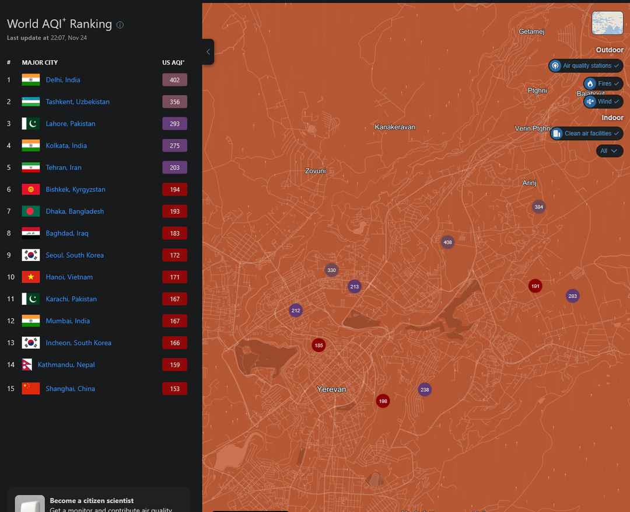Select the 185 station marker on map
This screenshot has width=630, height=512.
click(318, 346)
